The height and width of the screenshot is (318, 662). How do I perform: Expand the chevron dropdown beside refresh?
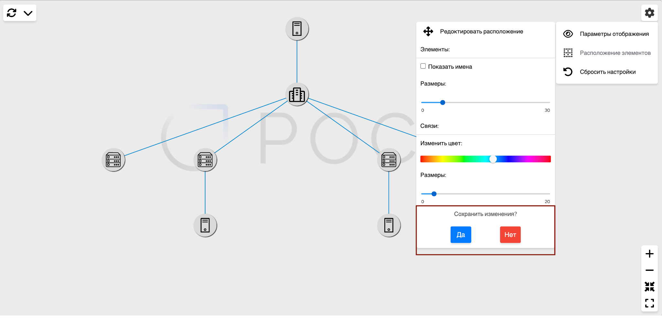click(28, 13)
